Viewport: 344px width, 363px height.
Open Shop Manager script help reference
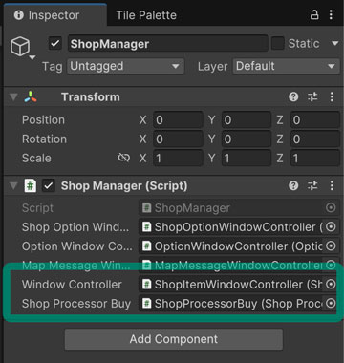[293, 185]
